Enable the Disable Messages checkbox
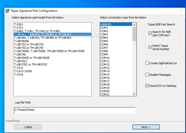 tap(147, 75)
